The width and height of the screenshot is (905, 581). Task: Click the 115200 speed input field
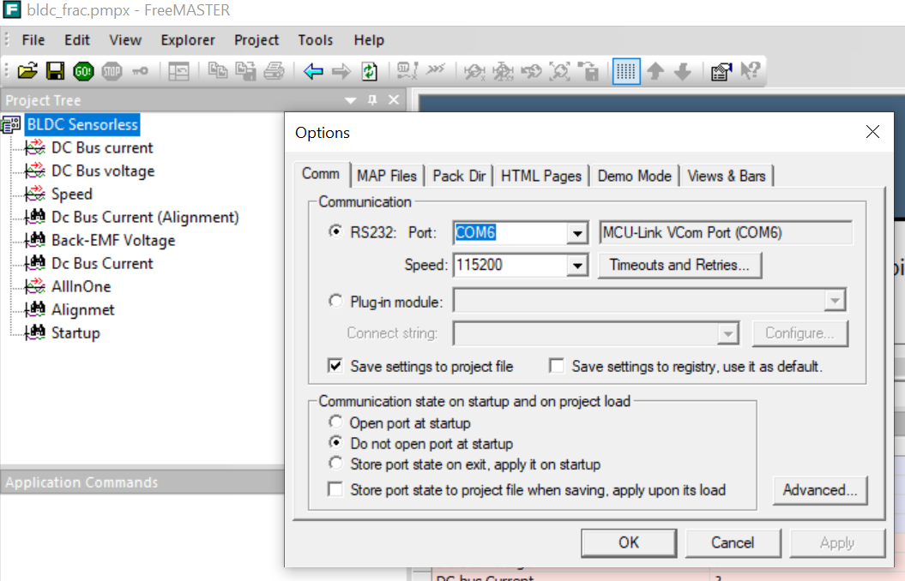510,265
